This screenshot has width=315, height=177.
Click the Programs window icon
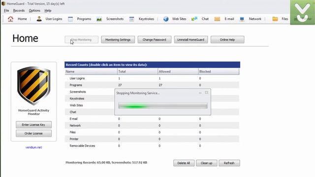click(70, 19)
